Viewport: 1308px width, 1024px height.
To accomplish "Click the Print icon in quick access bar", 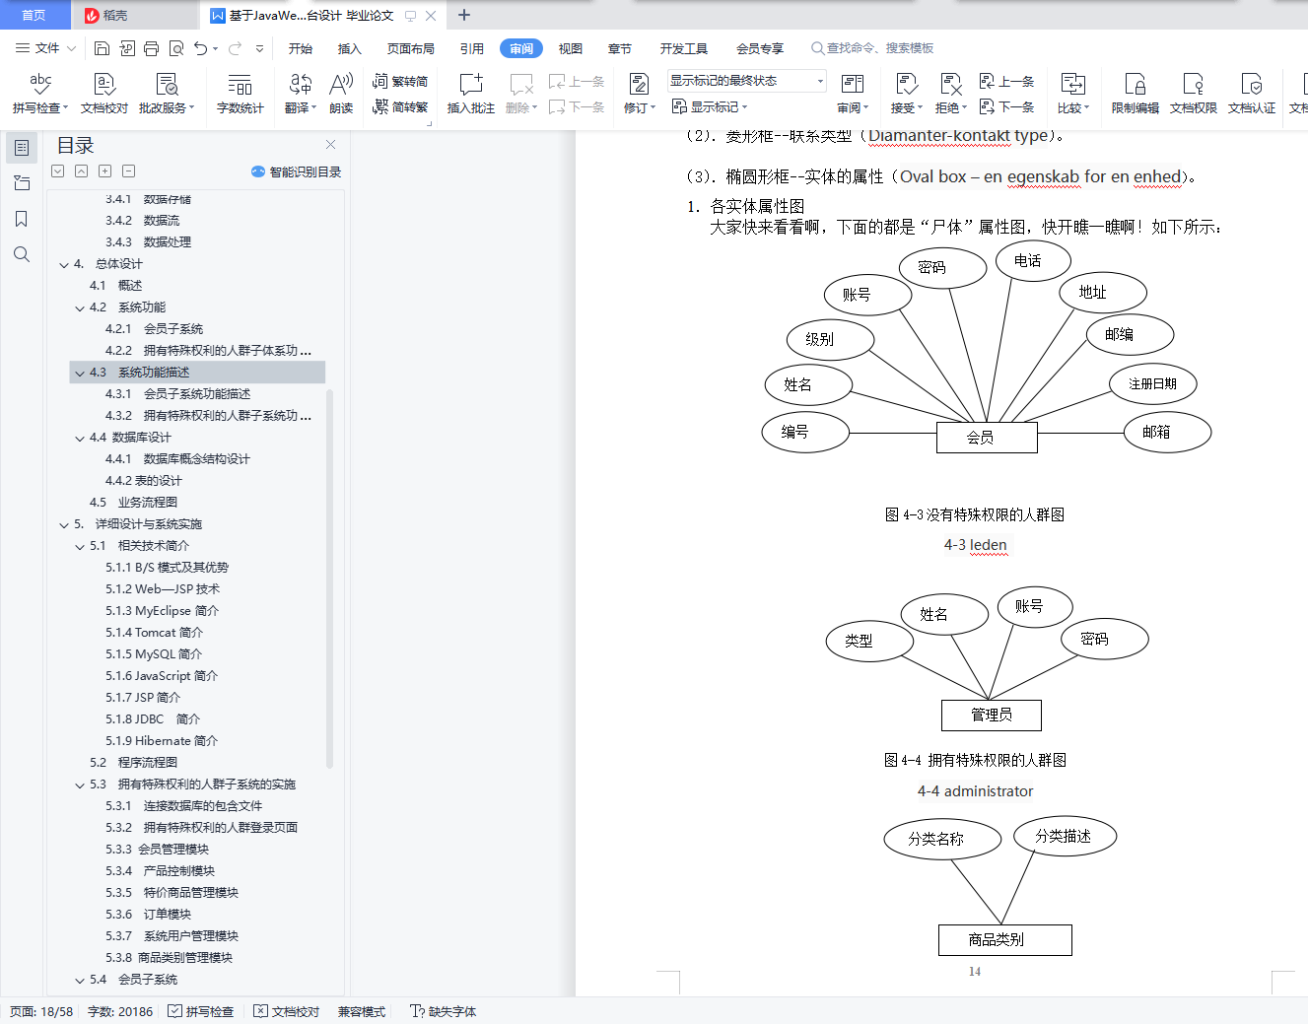I will tap(151, 48).
